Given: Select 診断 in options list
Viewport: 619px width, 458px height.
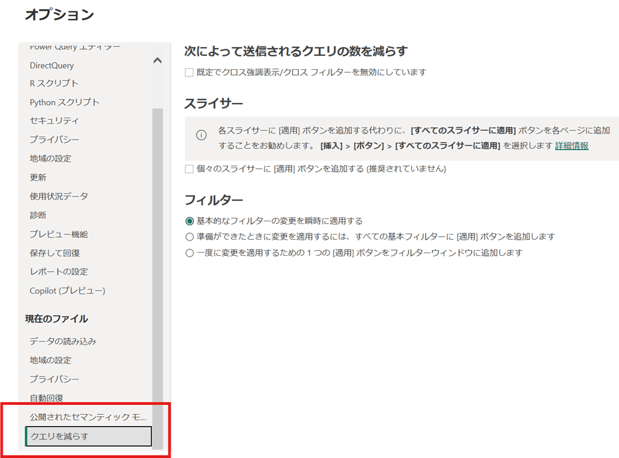Looking at the screenshot, I should (x=38, y=215).
